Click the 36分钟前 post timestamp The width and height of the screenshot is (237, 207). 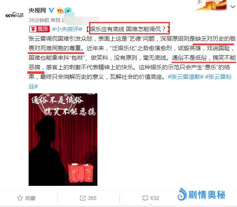(39, 20)
